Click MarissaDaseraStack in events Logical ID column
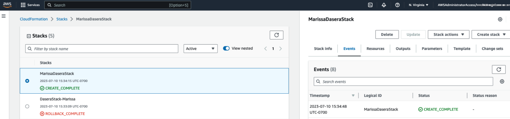 point(381,109)
